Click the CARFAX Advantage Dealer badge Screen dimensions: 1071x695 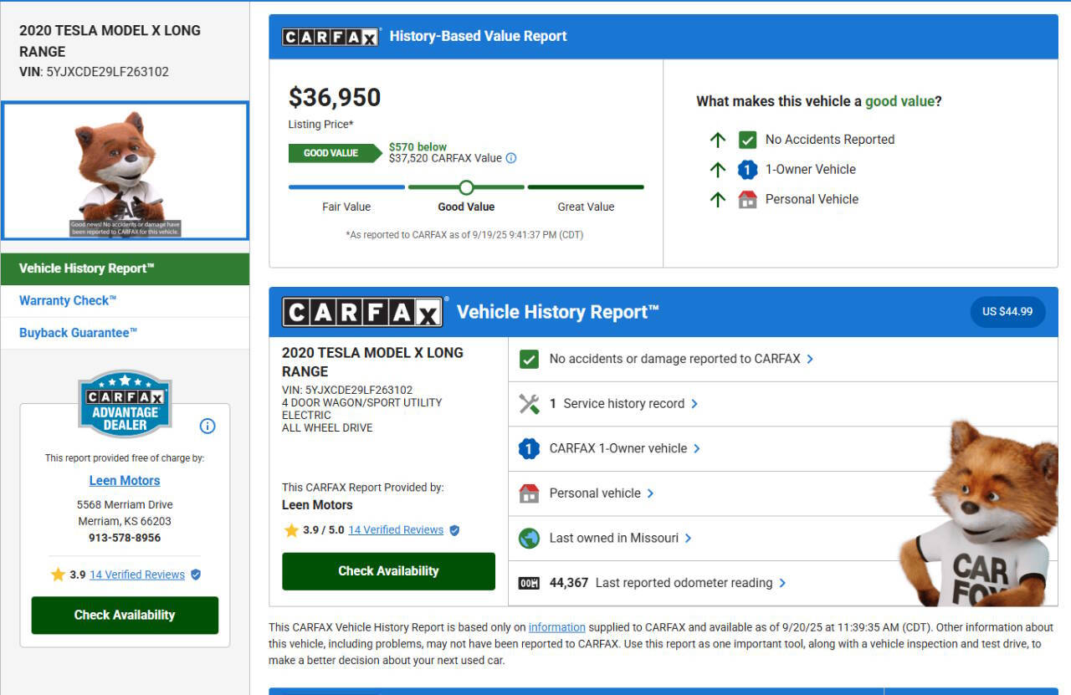(x=125, y=403)
